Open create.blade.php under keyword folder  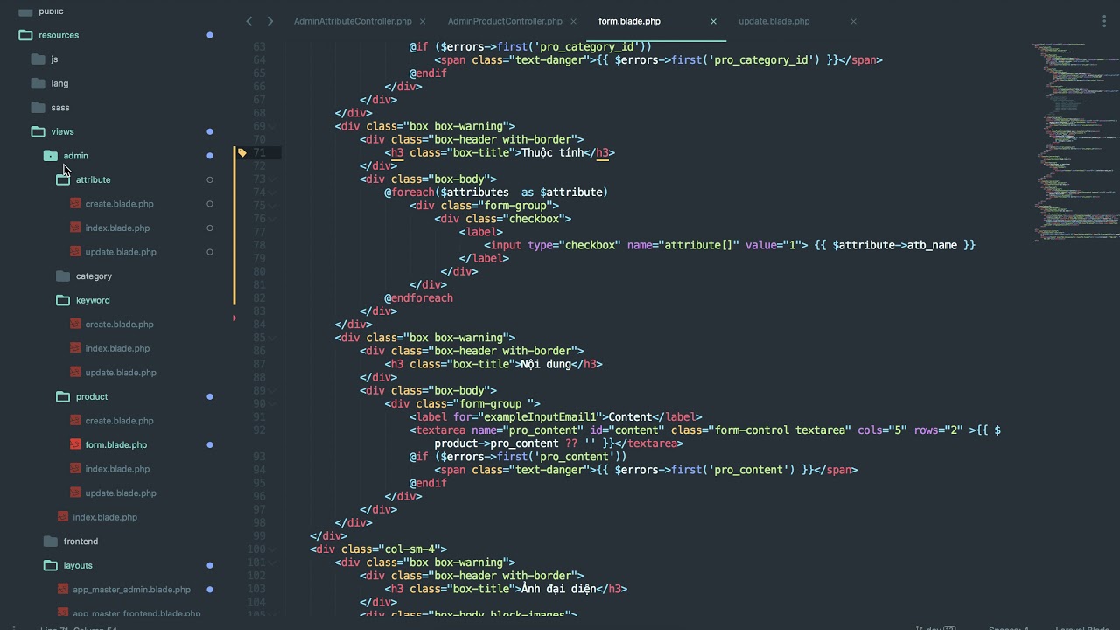click(x=119, y=325)
